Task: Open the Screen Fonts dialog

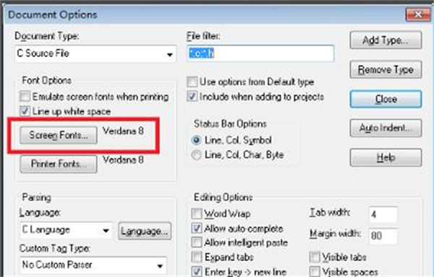Action: click(x=59, y=135)
